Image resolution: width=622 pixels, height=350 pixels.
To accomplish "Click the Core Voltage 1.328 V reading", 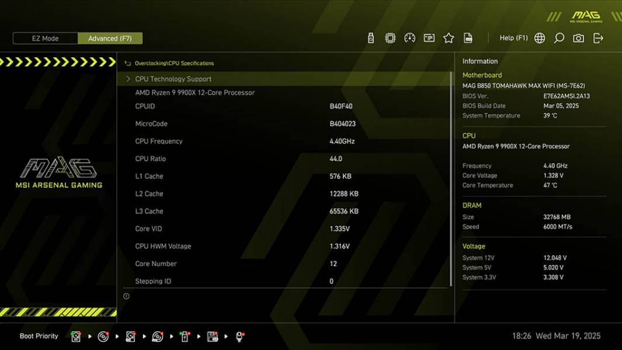I will pyautogui.click(x=553, y=176).
